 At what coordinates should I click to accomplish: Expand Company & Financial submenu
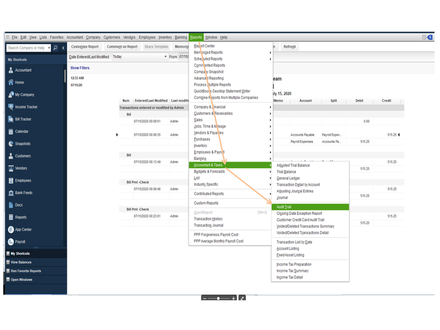coord(231,107)
